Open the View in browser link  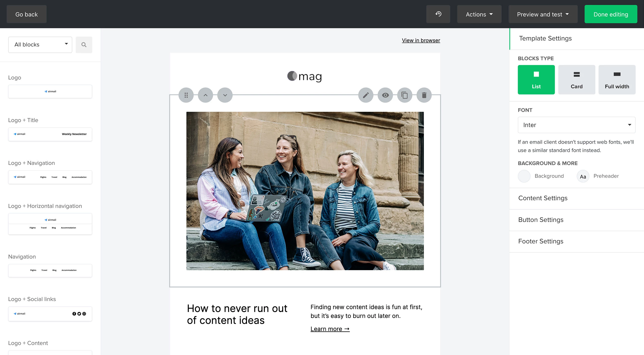421,40
